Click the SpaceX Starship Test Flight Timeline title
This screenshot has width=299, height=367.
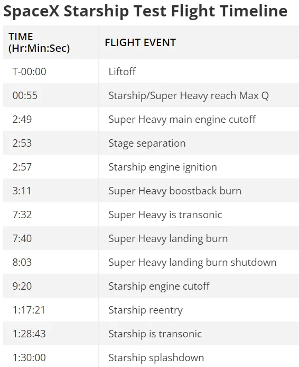pos(145,11)
